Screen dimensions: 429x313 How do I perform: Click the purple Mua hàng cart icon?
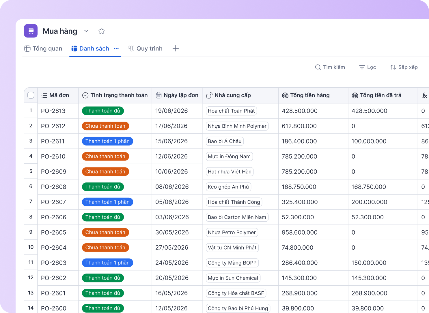(x=31, y=31)
